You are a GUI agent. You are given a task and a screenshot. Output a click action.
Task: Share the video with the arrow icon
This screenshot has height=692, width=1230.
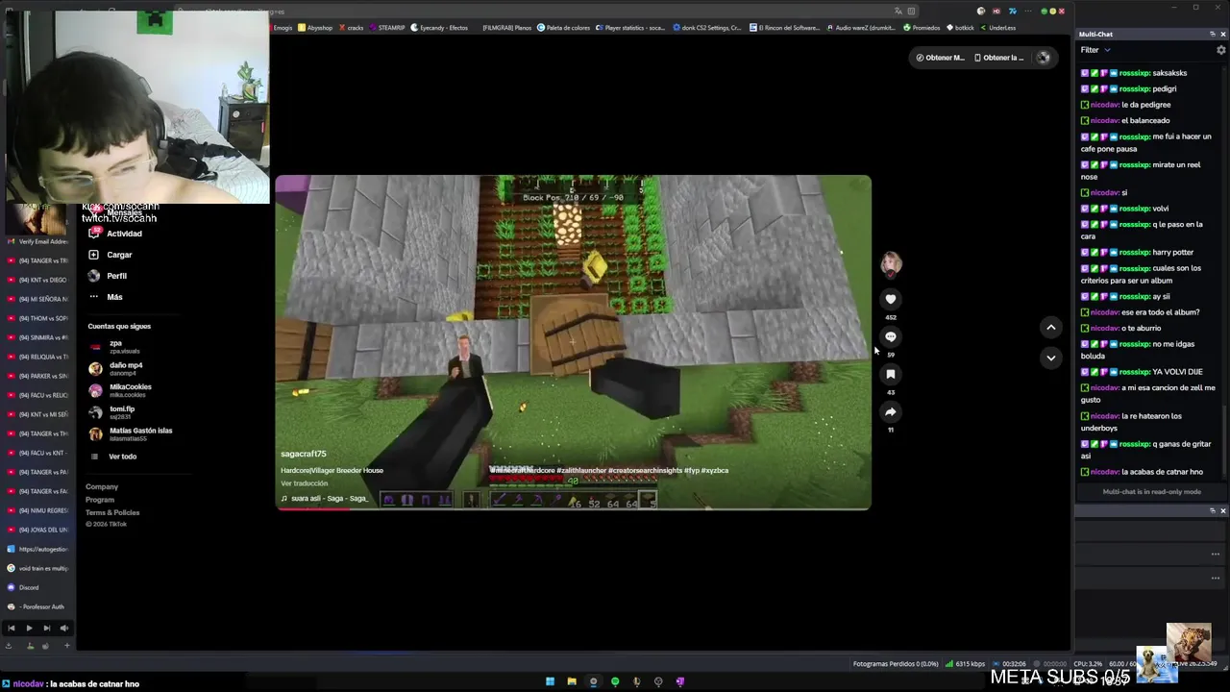891,411
